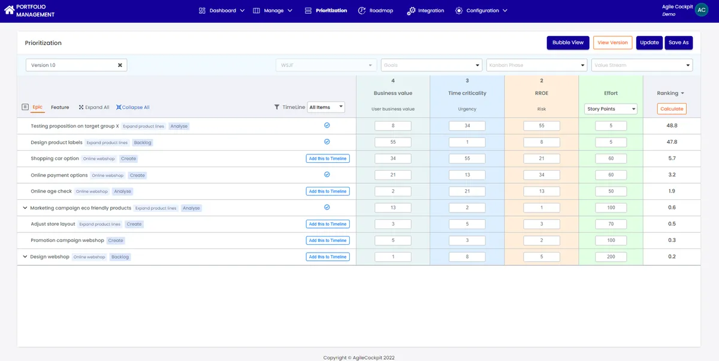Click the Testing proposition on target group X title
The image size is (719, 361).
[x=75, y=126]
